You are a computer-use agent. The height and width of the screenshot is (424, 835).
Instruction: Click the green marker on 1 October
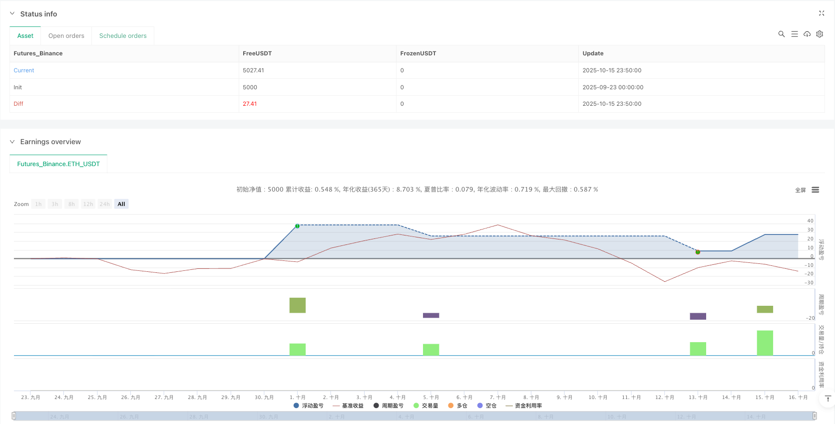click(297, 226)
